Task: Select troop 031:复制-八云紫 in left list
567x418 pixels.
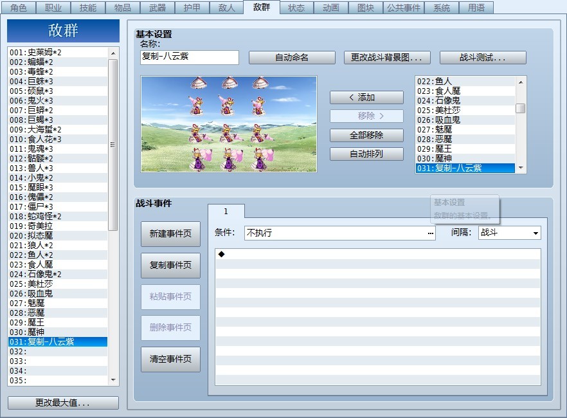Action: 58,341
